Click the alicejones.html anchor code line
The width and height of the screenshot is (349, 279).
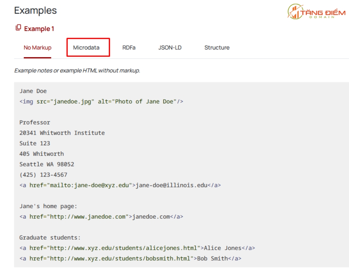pyautogui.click(x=137, y=248)
